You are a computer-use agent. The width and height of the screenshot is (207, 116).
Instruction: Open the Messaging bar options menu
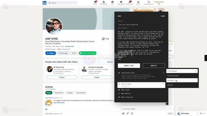click(197, 113)
